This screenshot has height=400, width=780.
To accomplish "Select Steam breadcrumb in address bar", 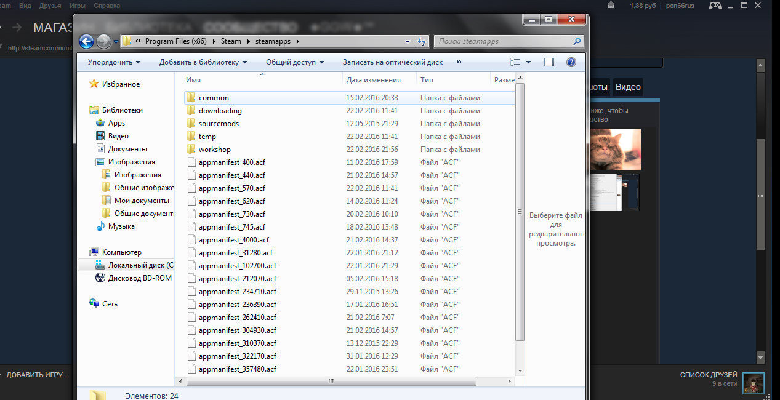I will click(231, 41).
